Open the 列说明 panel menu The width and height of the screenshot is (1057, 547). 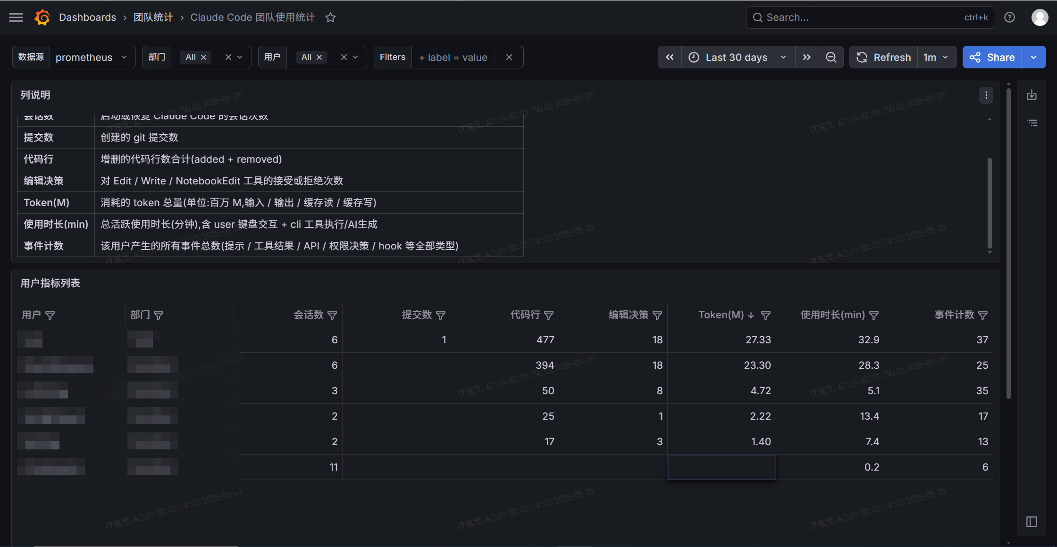pos(986,95)
